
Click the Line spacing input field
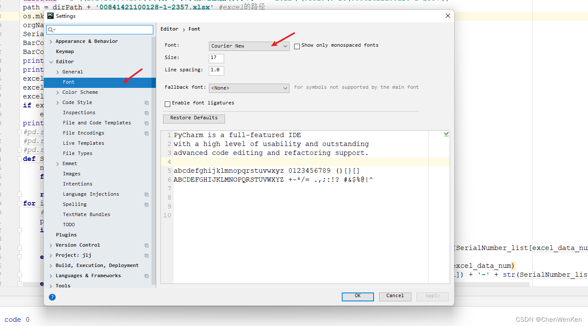tap(217, 70)
